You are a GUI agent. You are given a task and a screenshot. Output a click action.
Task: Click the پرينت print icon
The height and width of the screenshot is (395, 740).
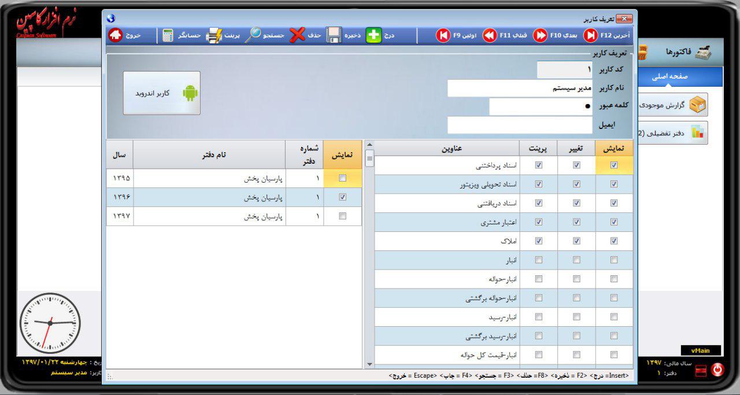tap(214, 35)
